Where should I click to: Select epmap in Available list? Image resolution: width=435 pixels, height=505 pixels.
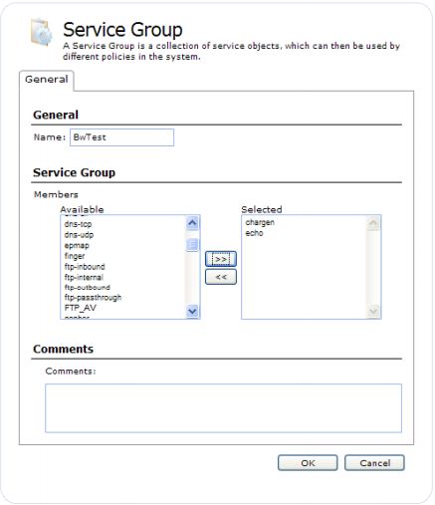coord(77,246)
